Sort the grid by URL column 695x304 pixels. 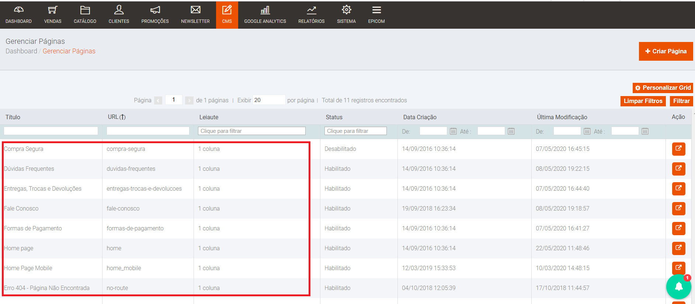point(117,117)
